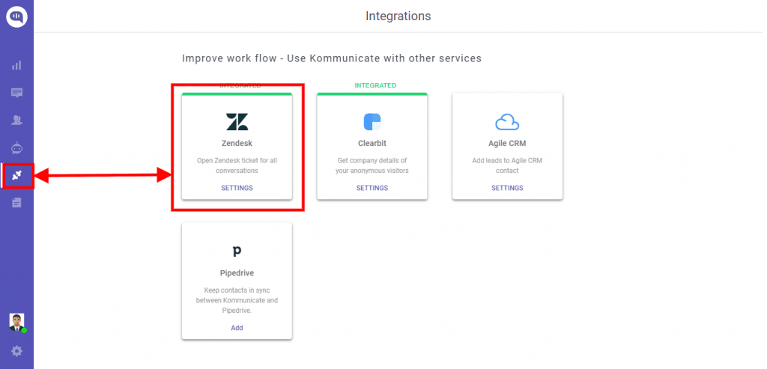Click the Clearbit card title
This screenshot has height=369, width=767.
pyautogui.click(x=372, y=144)
